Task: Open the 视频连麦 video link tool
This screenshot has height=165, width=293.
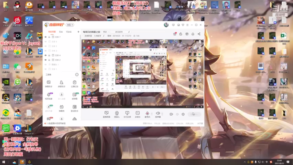Action: coord(49,96)
